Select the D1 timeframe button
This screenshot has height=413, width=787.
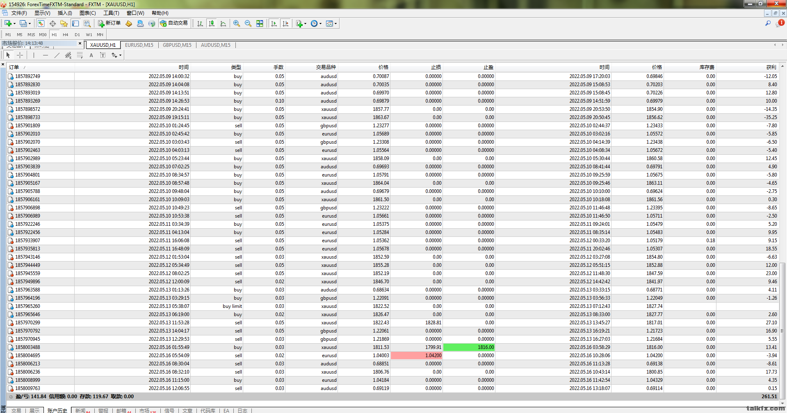pos(77,35)
